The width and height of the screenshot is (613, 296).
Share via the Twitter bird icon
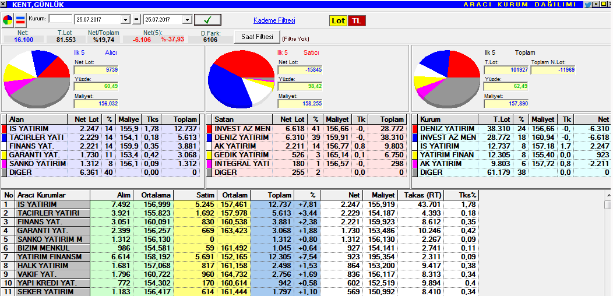click(x=588, y=4)
